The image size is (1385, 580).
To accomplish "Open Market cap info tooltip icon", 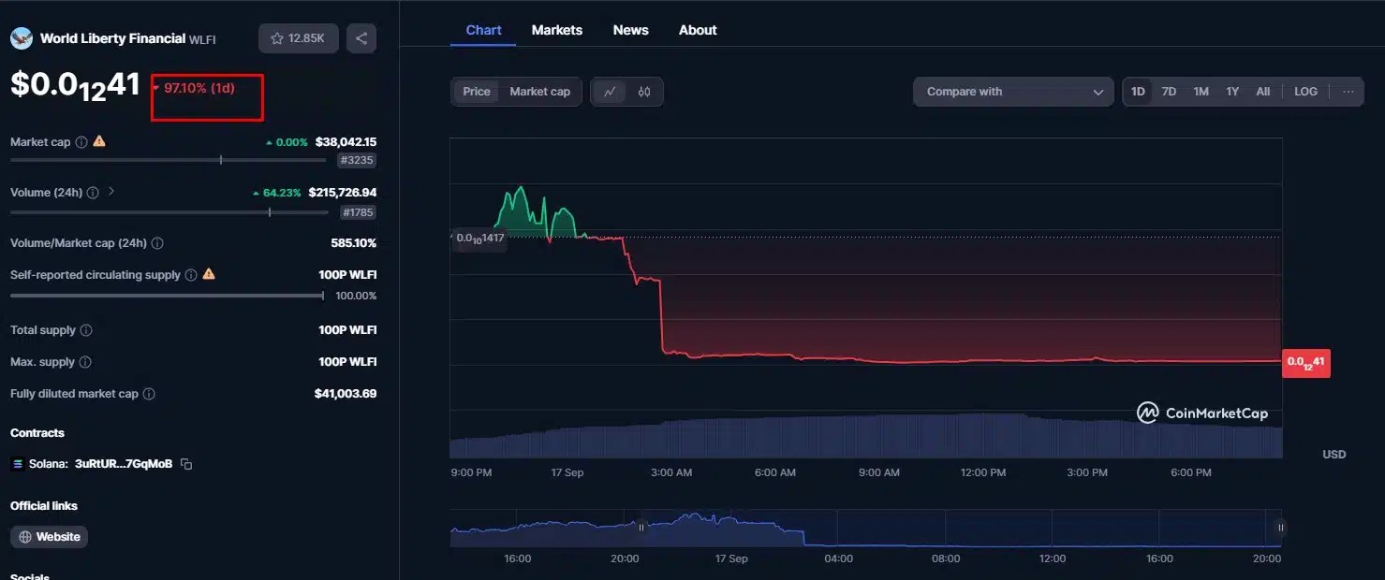I will tap(81, 142).
